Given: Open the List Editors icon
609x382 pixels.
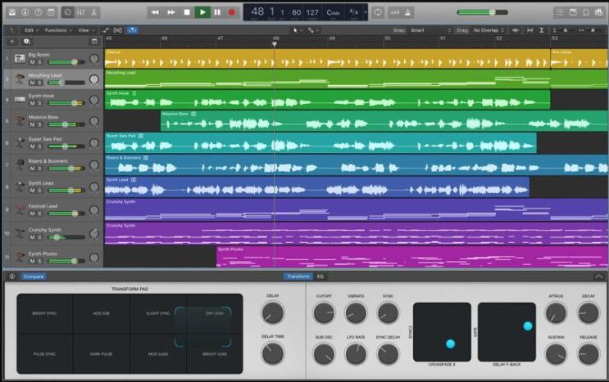Looking at the screenshot, I should [560, 12].
